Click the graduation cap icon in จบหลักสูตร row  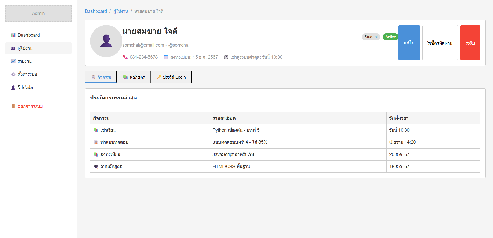point(96,167)
